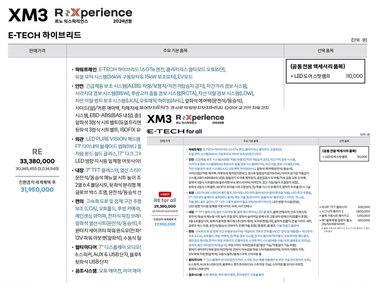Image resolution: width=378 pixels, height=283 pixels.
Task: Click the small '(공통 전용 액세서리 품목)' heading in front sheet
Action: click(x=339, y=151)
